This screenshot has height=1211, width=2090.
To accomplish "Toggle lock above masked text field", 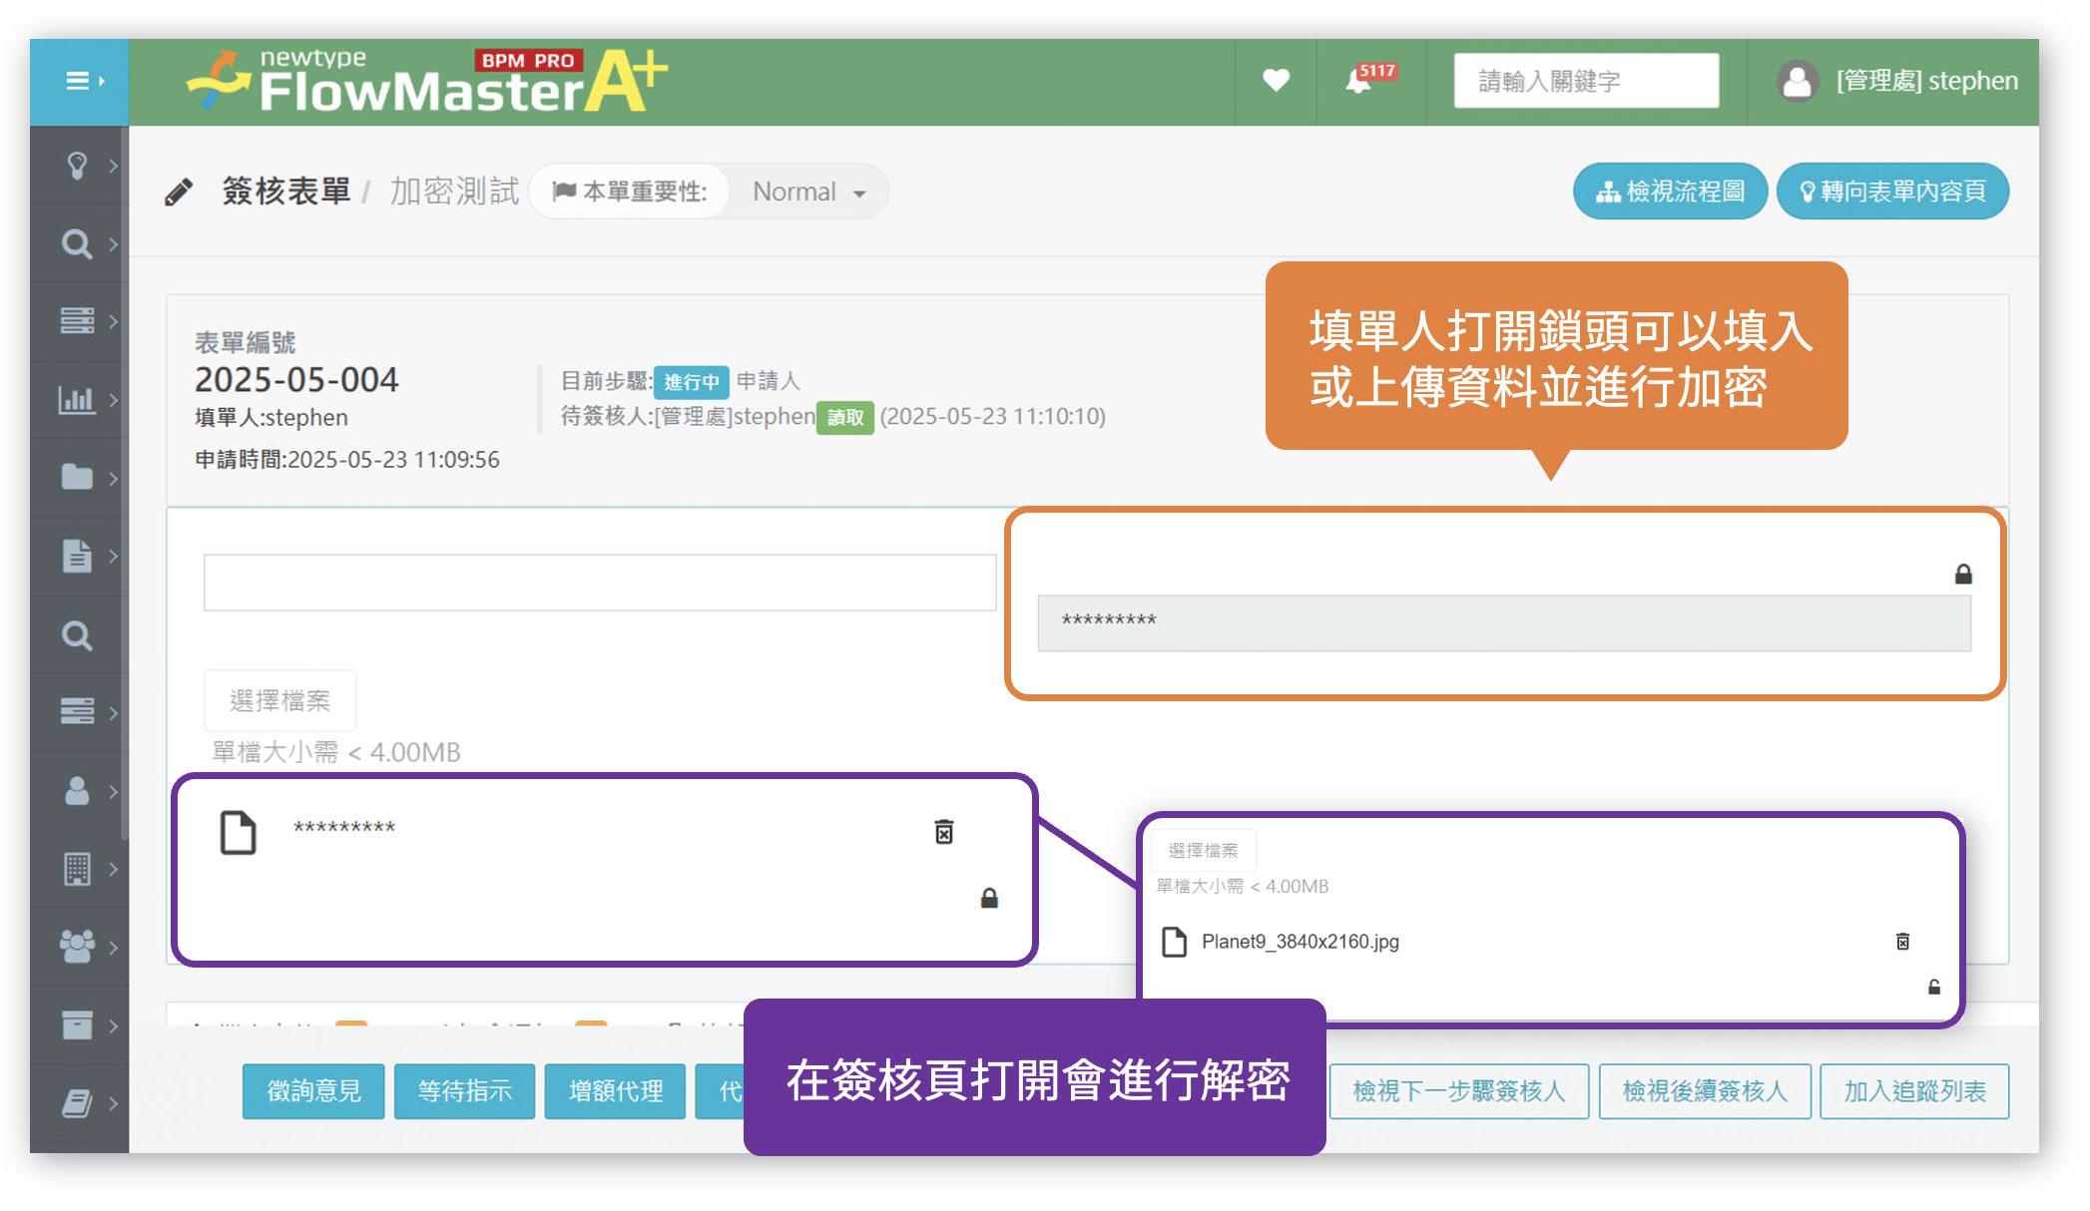I will tap(1962, 574).
